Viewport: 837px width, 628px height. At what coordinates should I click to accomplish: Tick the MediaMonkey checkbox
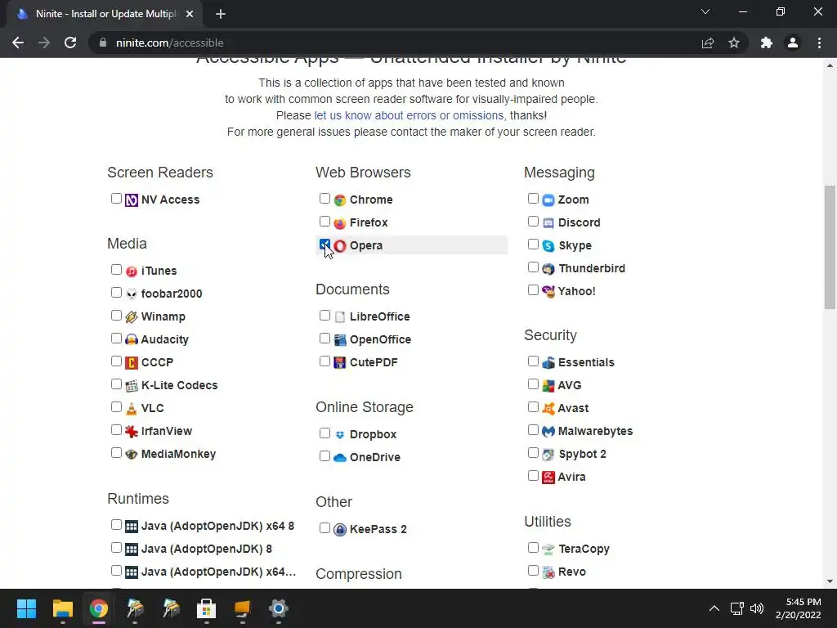[x=116, y=453]
